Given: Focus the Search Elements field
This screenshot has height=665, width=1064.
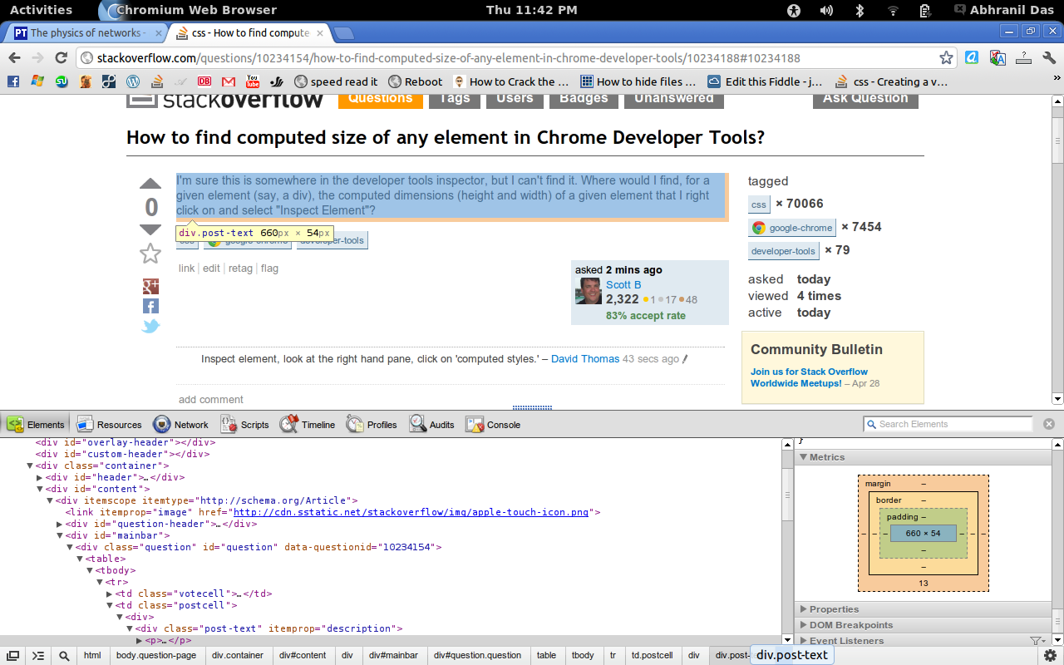Looking at the screenshot, I should coord(948,424).
